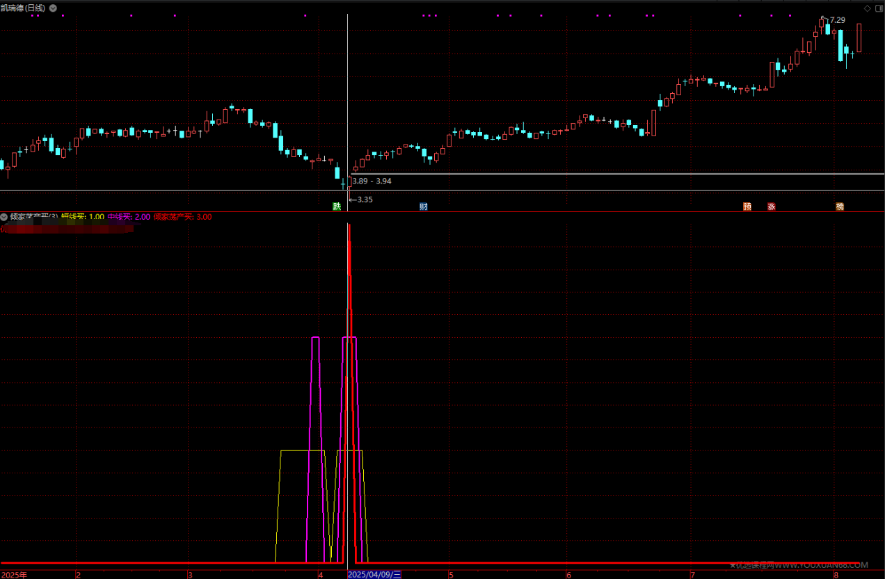Click the blue 财 financial report marker
Image resolution: width=885 pixels, height=579 pixels.
pos(423,206)
